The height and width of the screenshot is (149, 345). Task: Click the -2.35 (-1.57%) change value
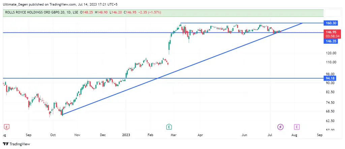pos(150,12)
